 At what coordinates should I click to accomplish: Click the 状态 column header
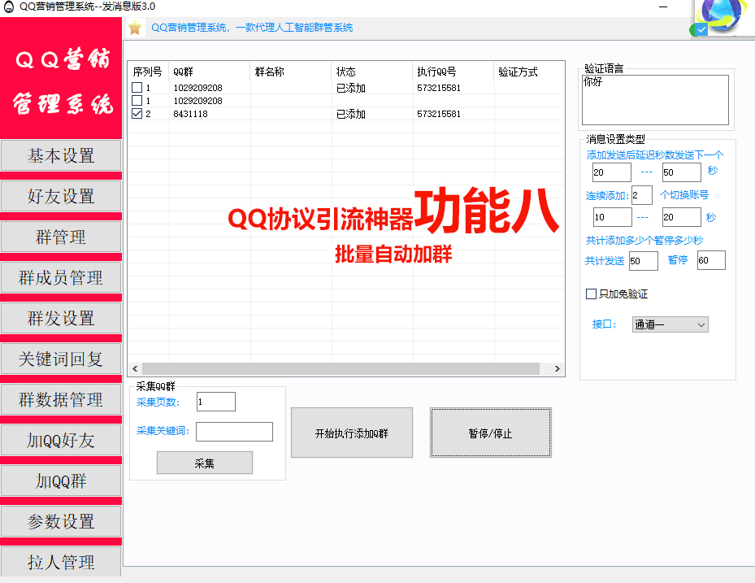coord(372,72)
